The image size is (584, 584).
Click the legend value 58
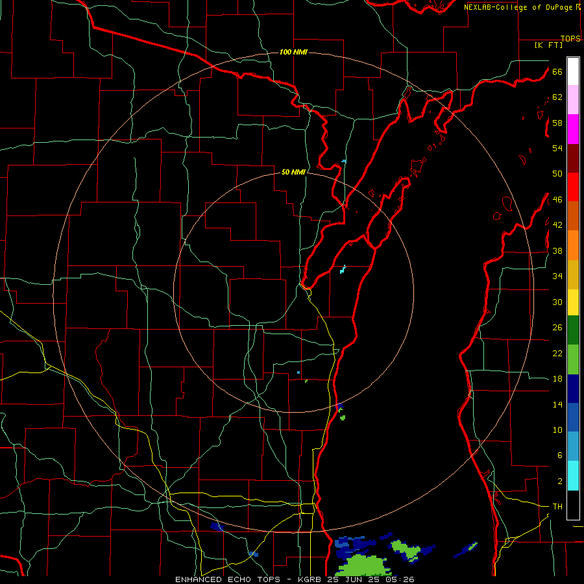click(x=557, y=123)
